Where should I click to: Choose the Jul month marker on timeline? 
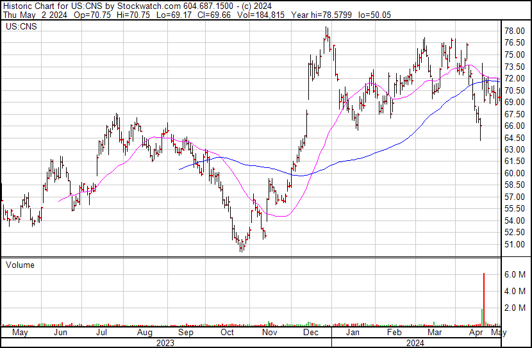click(101, 333)
